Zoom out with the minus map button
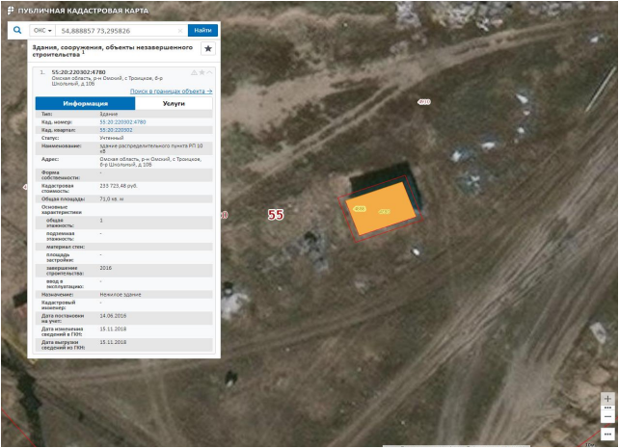 coord(607,416)
